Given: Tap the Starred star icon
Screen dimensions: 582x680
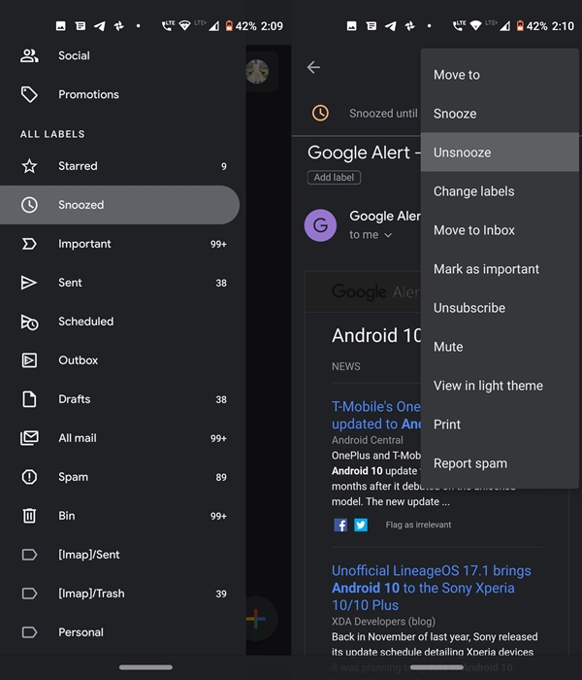Looking at the screenshot, I should 29,166.
